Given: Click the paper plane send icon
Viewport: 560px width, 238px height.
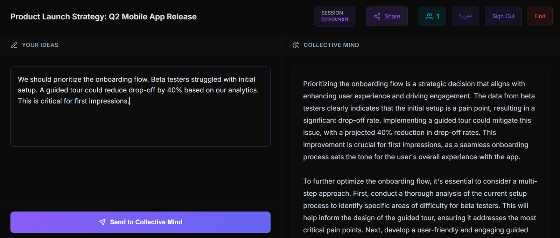Looking at the screenshot, I should (102, 222).
